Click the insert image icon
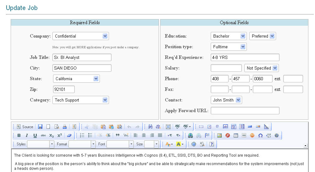This screenshot has height=172, width=315. [x=220, y=135]
